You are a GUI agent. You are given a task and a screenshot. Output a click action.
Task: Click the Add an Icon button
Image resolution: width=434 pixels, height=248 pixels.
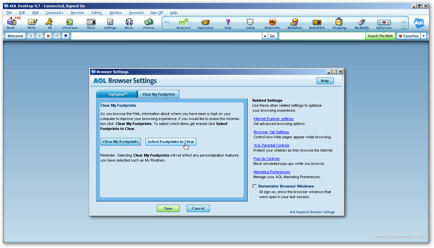[x=384, y=24]
